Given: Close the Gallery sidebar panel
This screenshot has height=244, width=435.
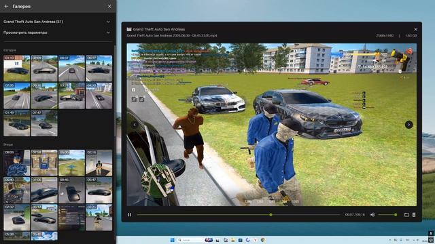Looking at the screenshot, I should tap(109, 6).
